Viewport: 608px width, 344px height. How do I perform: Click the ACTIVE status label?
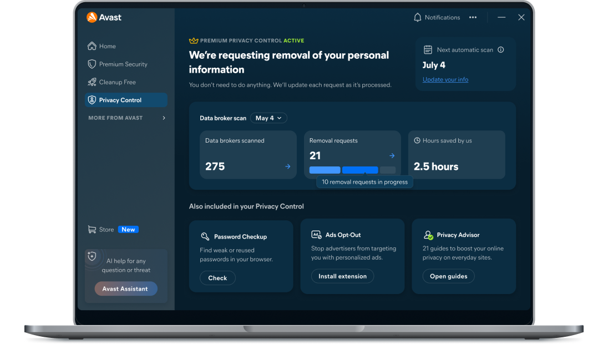pos(293,41)
